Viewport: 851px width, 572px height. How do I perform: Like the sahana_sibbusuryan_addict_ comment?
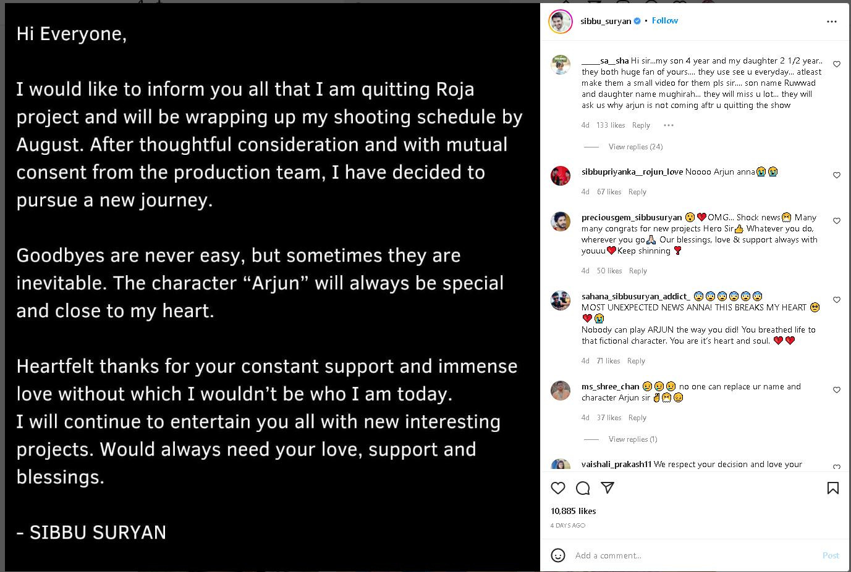tap(837, 300)
